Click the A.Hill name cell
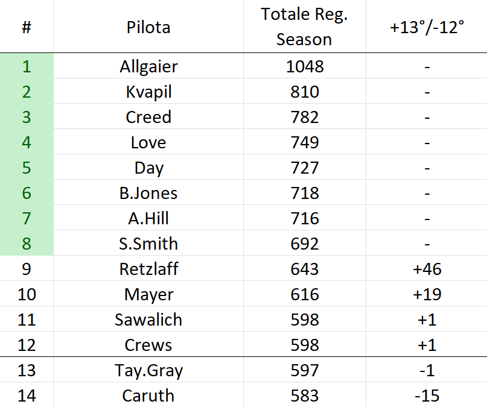 click(148, 218)
